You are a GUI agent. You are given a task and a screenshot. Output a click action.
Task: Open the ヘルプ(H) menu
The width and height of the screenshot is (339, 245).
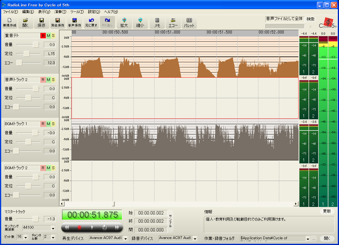coord(111,12)
